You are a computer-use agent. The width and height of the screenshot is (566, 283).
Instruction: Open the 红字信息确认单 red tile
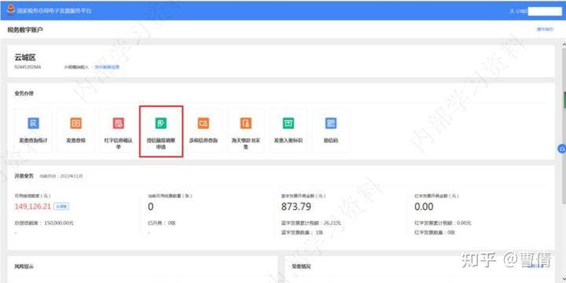point(119,130)
